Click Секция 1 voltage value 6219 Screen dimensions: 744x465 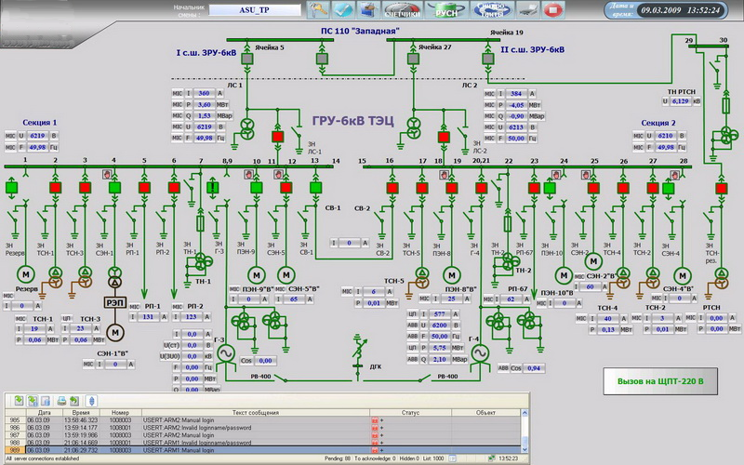pyautogui.click(x=37, y=136)
